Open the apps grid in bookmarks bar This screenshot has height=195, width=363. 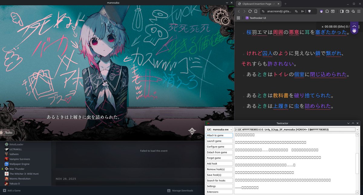click(x=238, y=18)
